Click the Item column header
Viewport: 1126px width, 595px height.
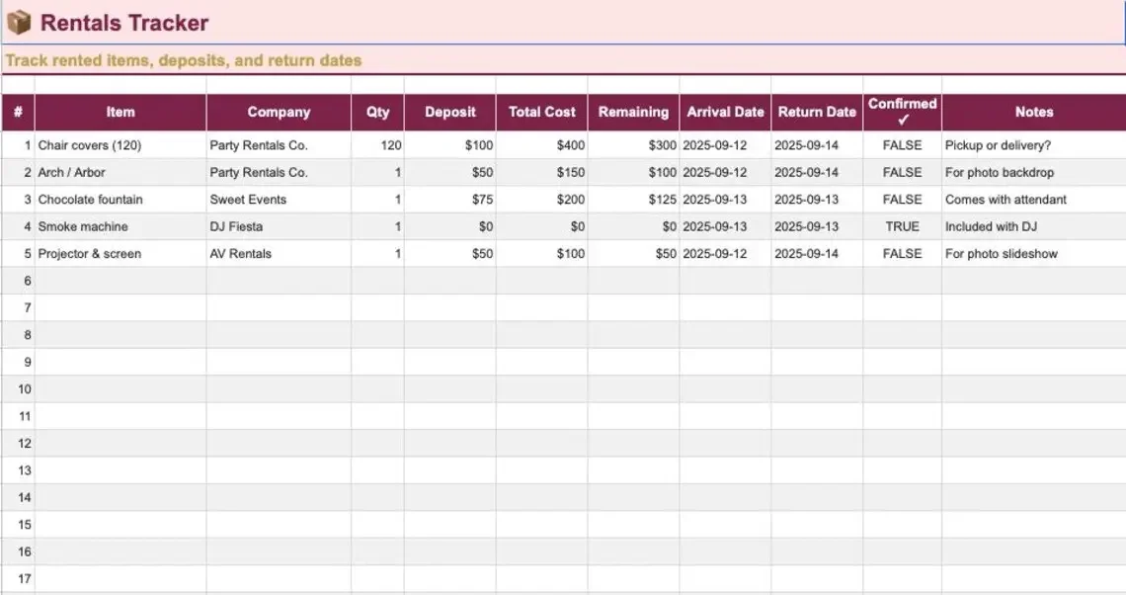coord(120,112)
